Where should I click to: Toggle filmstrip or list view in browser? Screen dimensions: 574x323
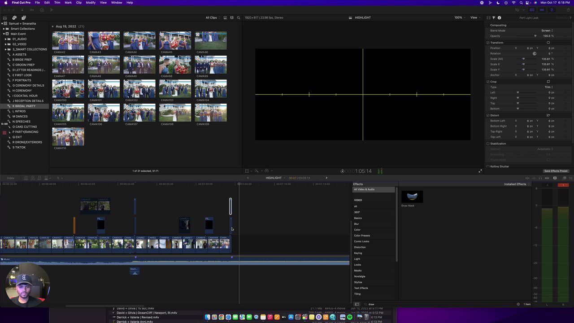tap(225, 17)
